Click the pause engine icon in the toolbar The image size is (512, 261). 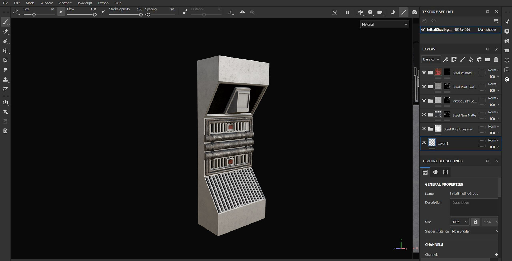pos(347,12)
